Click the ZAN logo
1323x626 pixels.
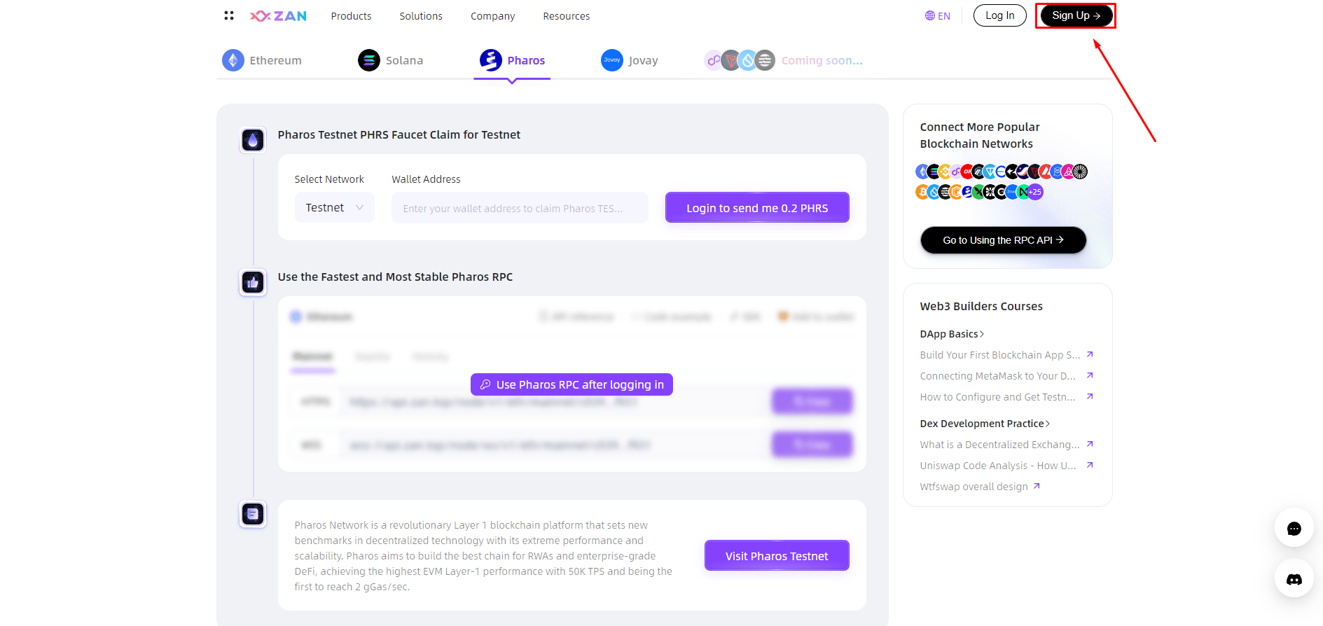click(279, 15)
